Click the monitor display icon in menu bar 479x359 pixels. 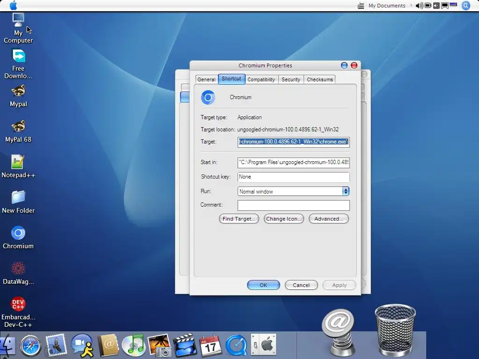tap(445, 6)
